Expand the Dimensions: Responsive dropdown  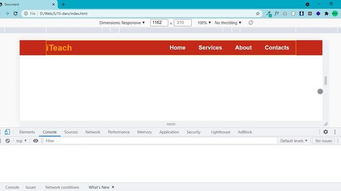tap(122, 23)
